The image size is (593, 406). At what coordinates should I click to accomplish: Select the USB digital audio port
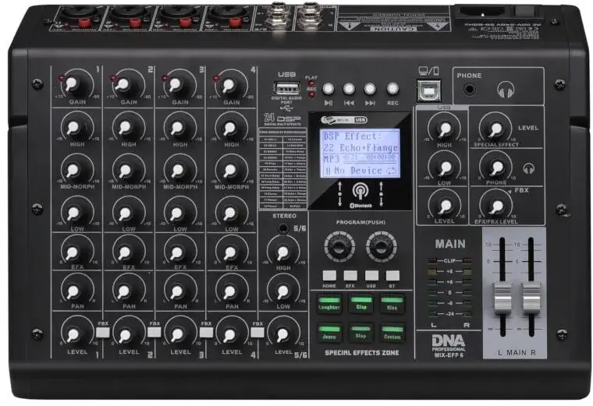pyautogui.click(x=286, y=89)
